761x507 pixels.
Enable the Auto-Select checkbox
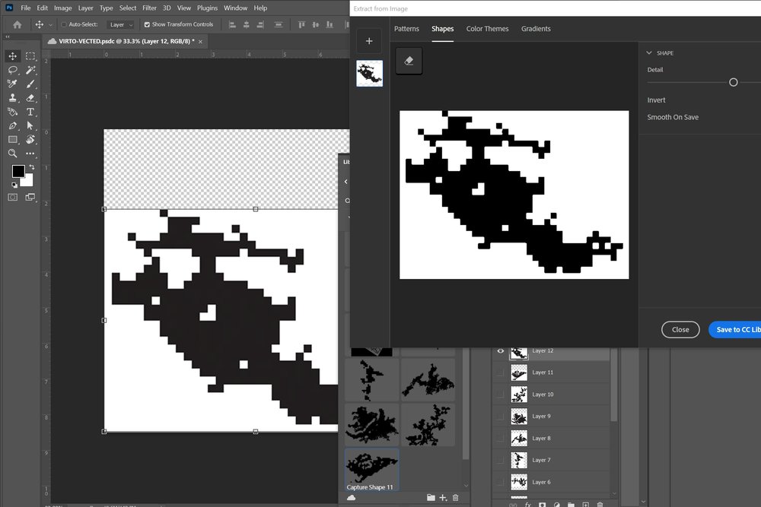(x=63, y=24)
